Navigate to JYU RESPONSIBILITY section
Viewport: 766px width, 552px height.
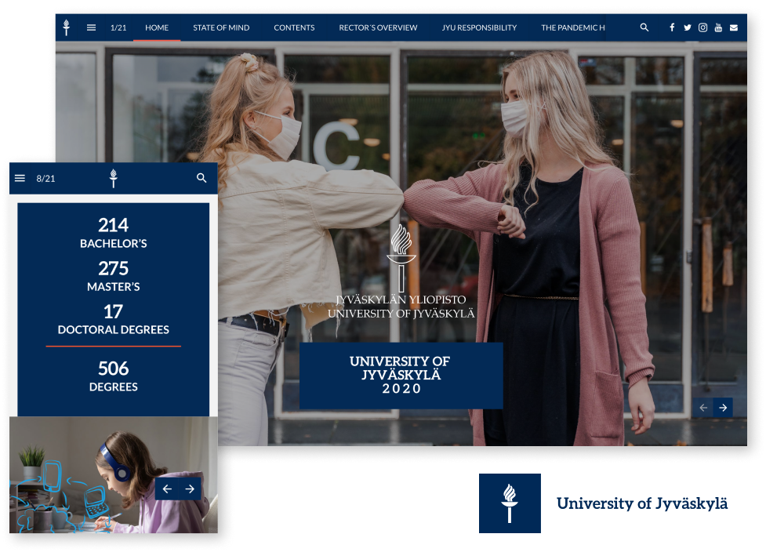click(479, 27)
